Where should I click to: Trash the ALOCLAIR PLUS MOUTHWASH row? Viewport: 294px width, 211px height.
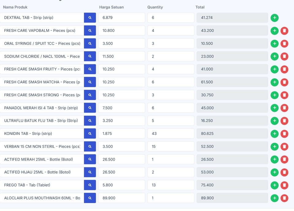coord(285,198)
